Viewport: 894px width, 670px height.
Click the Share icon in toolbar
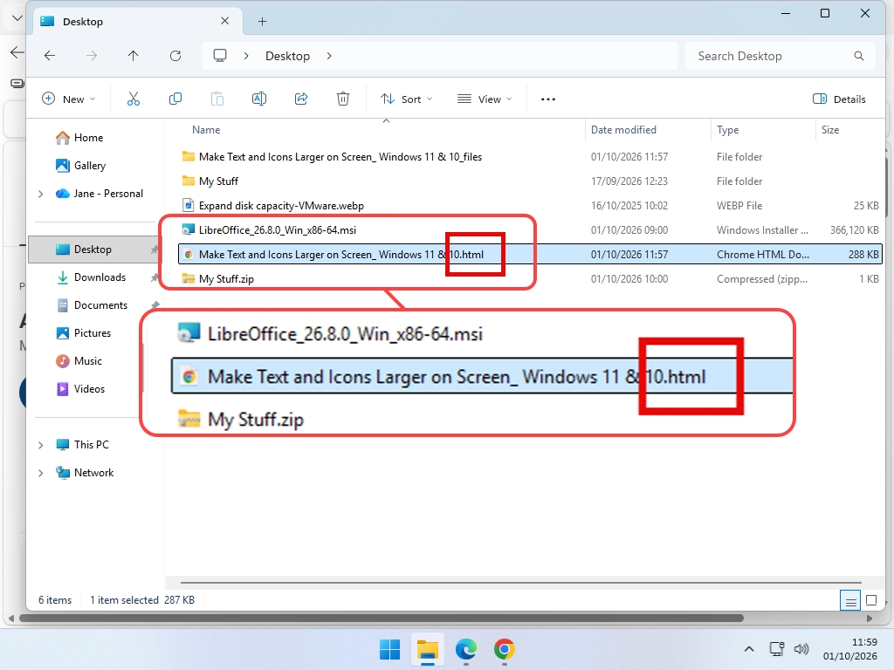301,99
